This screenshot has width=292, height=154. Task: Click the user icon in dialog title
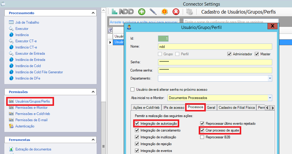point(129,27)
